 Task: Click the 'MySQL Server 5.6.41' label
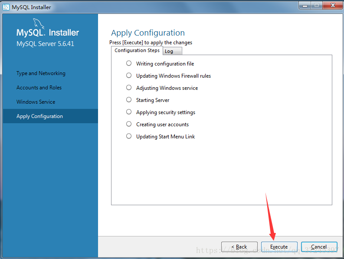pyautogui.click(x=46, y=44)
